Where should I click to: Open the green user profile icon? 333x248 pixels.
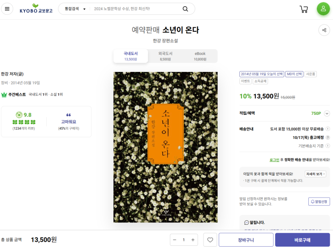[x=323, y=8]
